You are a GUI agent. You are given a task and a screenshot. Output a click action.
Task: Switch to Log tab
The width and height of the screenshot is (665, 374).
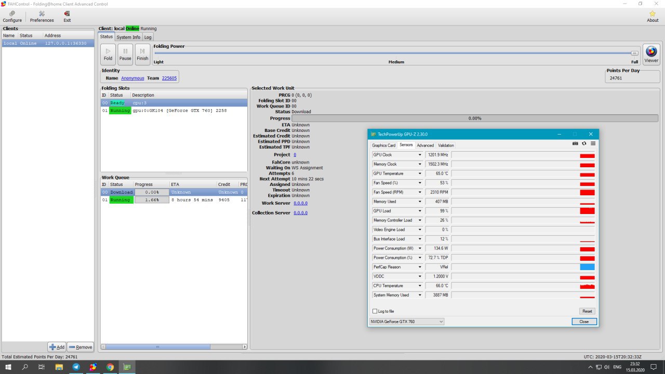coord(148,37)
